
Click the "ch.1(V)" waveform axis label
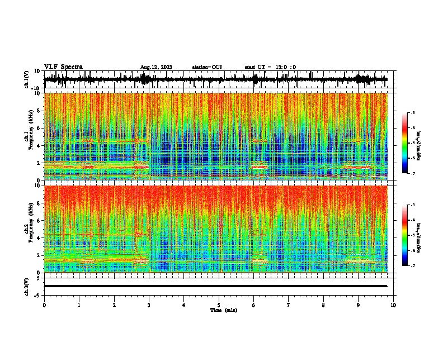[27, 79]
